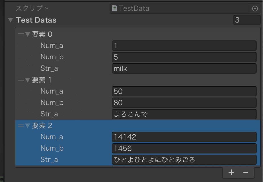Remove the selected element with the minus button
This screenshot has width=263, height=182.
tap(245, 172)
